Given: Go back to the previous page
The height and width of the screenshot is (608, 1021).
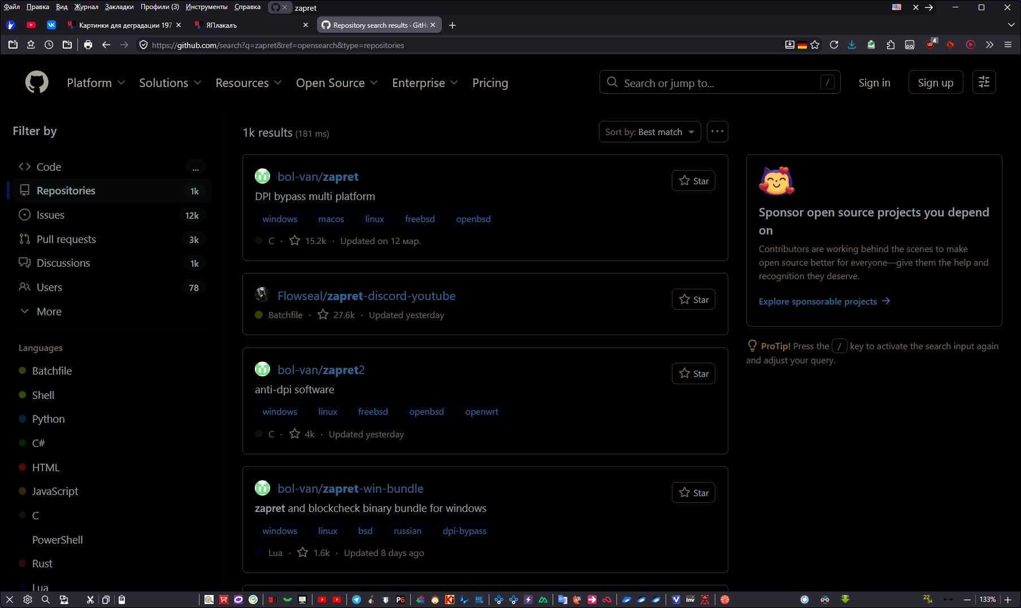Looking at the screenshot, I should 106,45.
